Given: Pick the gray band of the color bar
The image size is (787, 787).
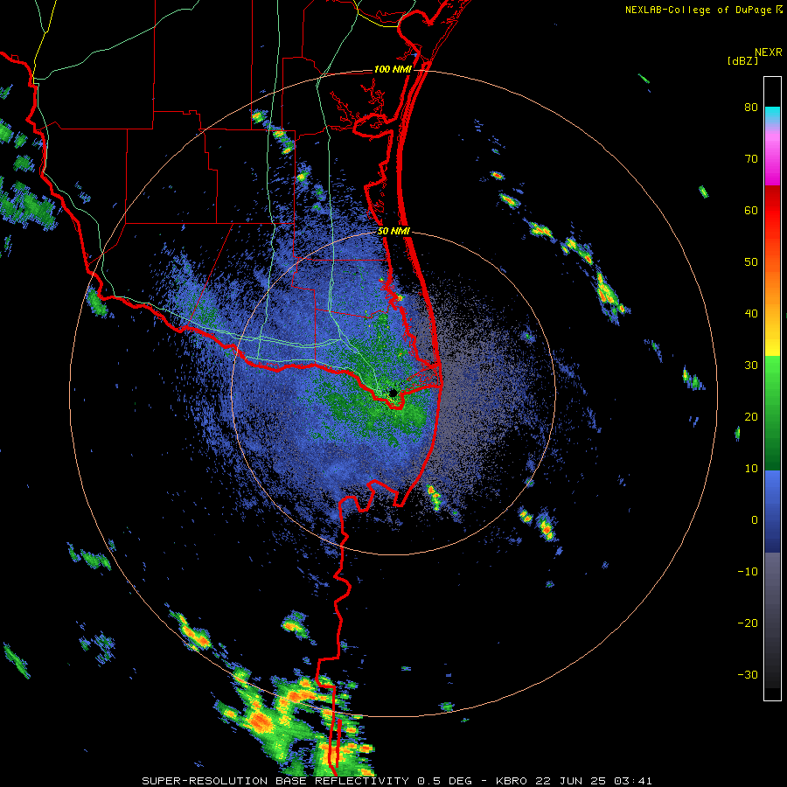Looking at the screenshot, I should (x=772, y=582).
